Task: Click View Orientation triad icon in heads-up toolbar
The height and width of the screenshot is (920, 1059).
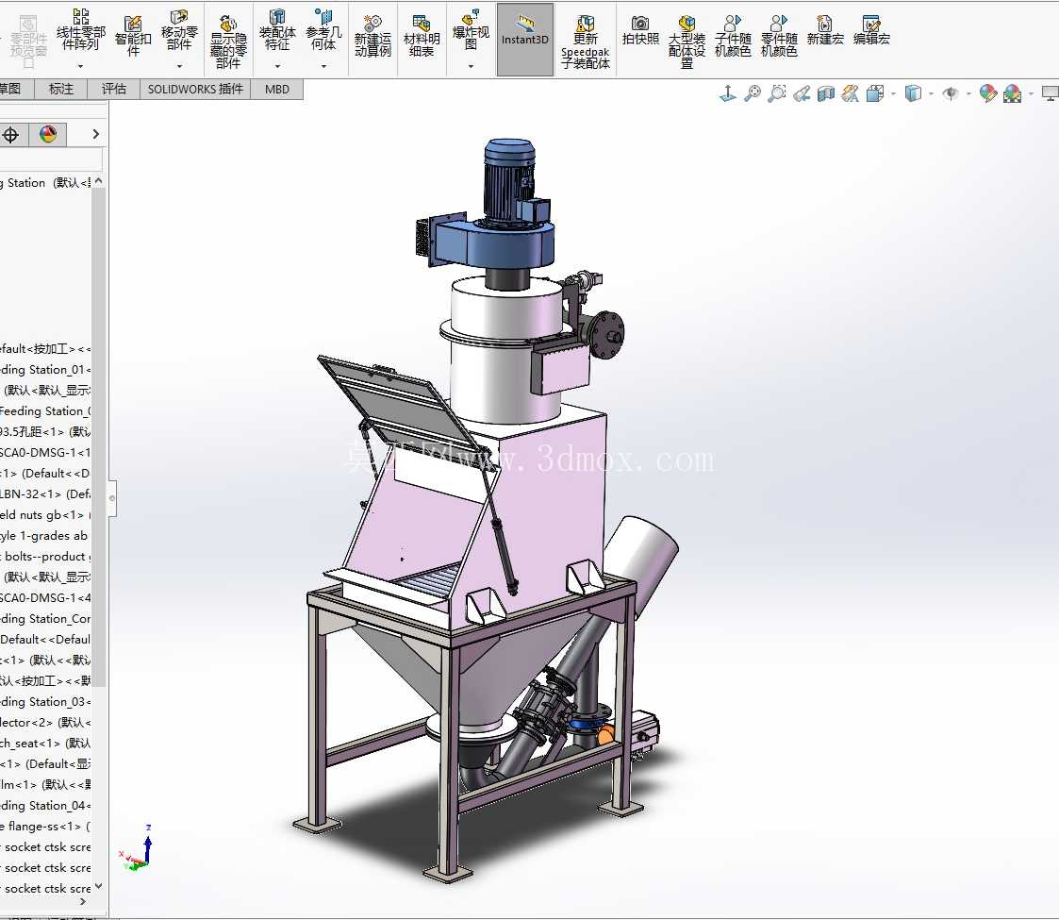Action: [727, 94]
